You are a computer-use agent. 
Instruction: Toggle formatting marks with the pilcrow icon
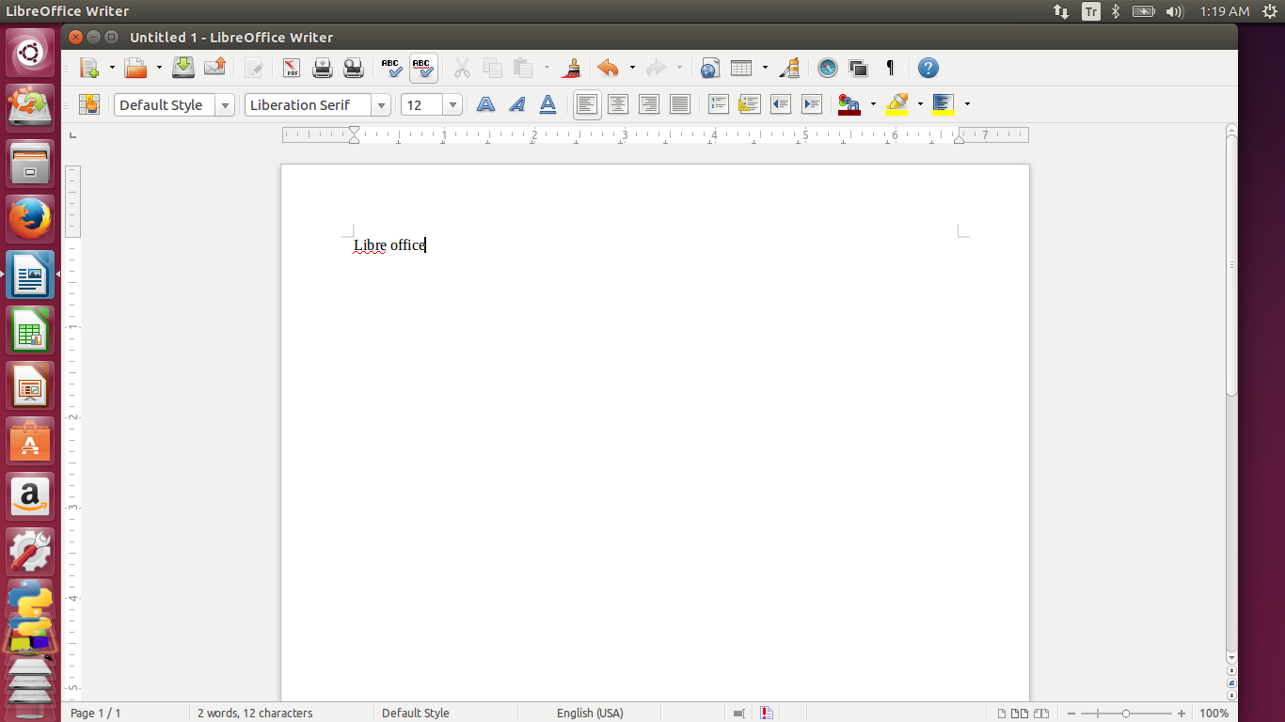point(889,68)
